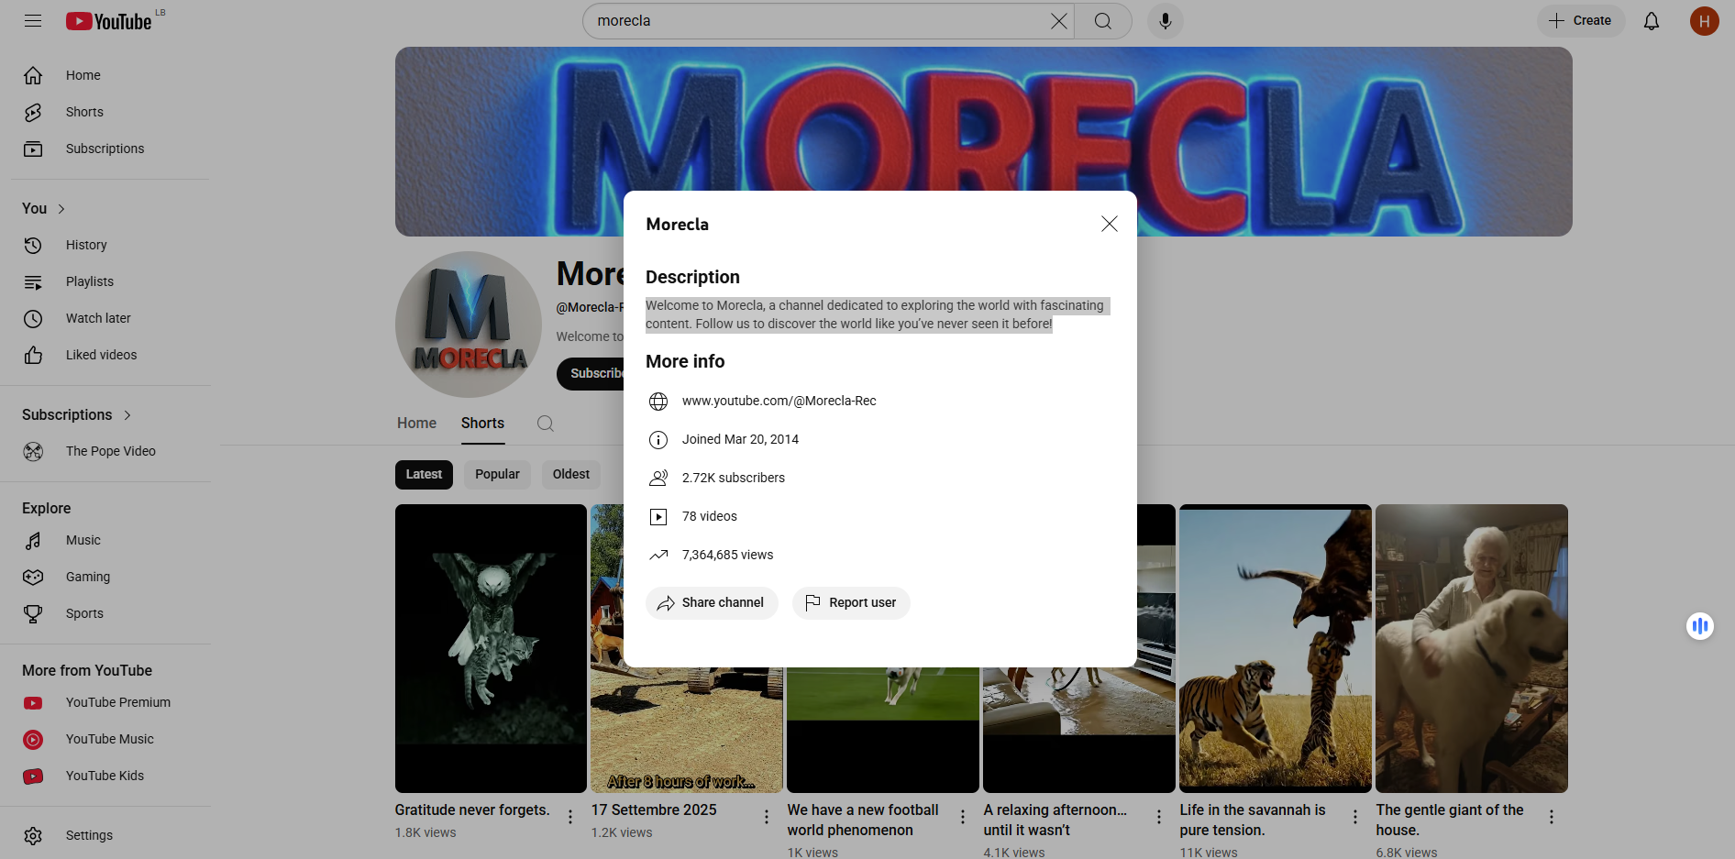Clear the search box text
Viewport: 1735px width, 859px height.
[x=1058, y=21]
